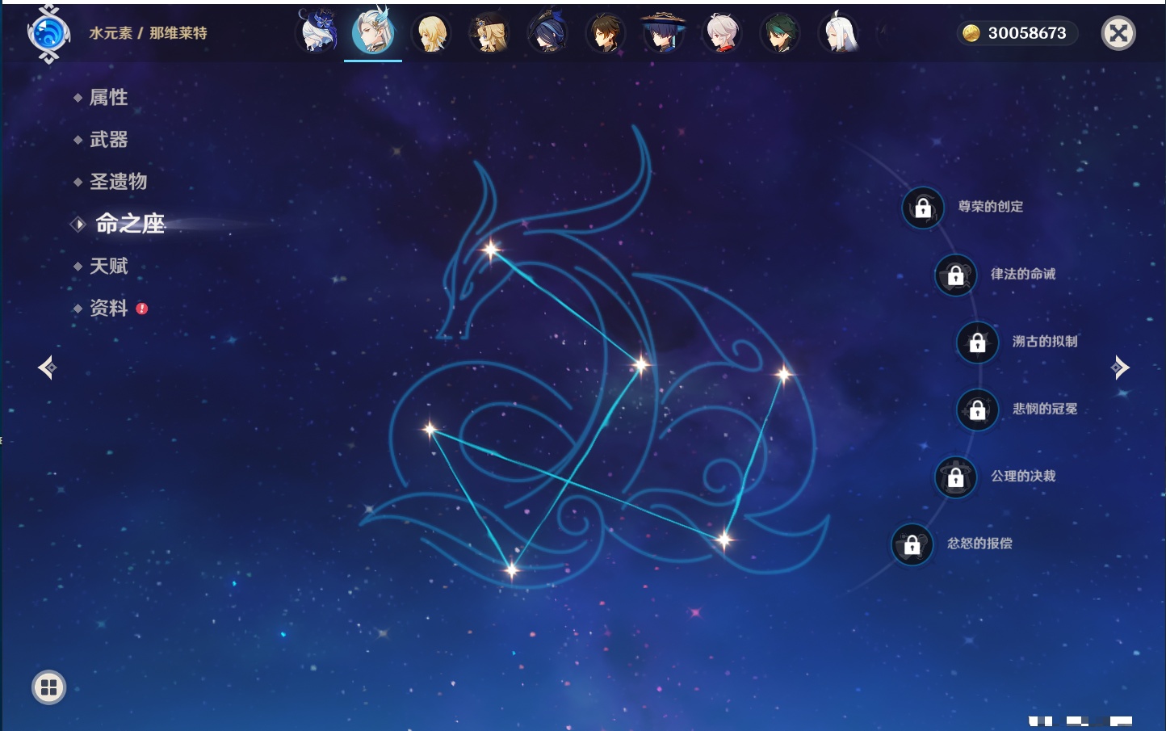This screenshot has height=731, width=1166.
Task: Click the Mora balance 30058673
Action: point(1027,33)
